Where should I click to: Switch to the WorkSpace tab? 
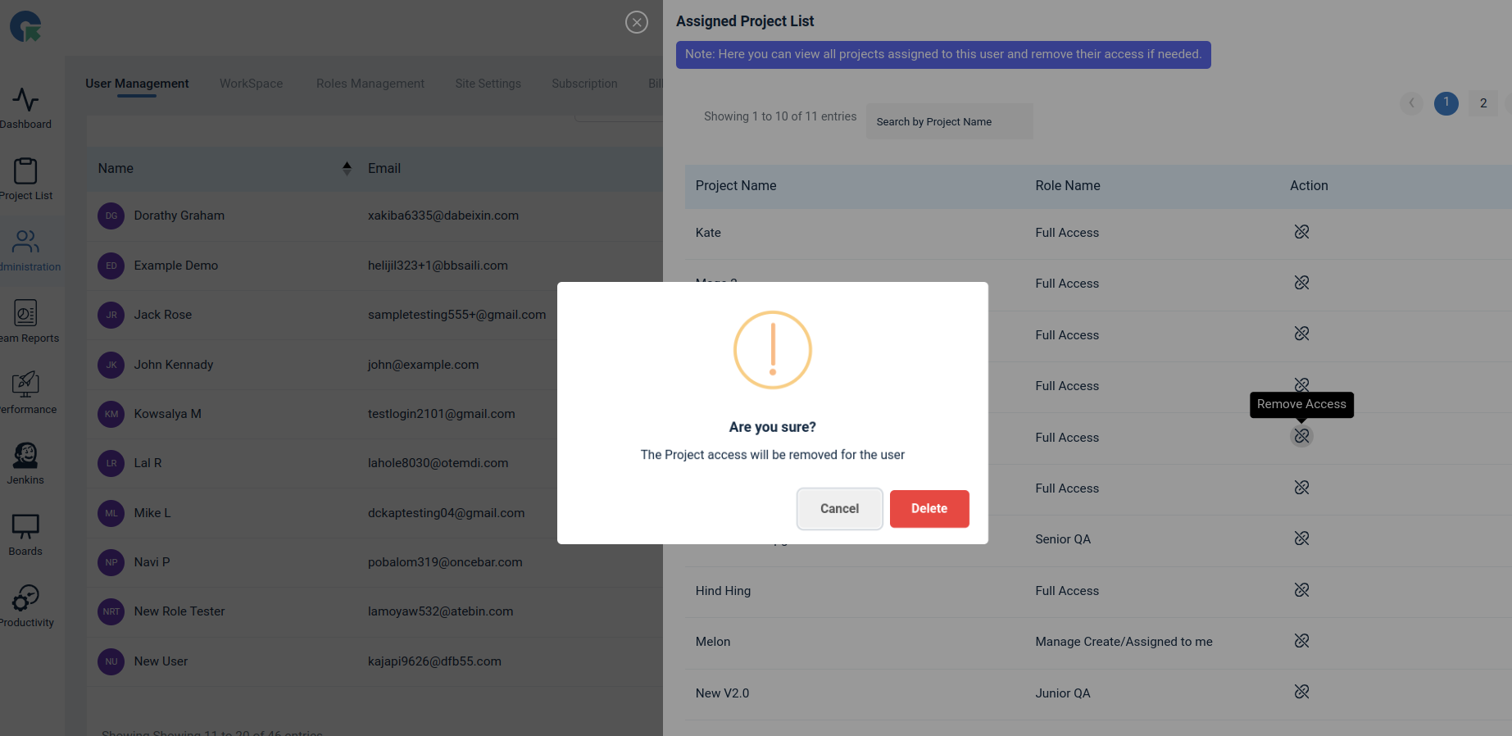click(x=252, y=84)
